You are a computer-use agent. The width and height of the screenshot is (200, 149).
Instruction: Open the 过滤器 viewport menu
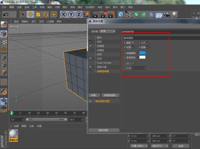point(50,22)
